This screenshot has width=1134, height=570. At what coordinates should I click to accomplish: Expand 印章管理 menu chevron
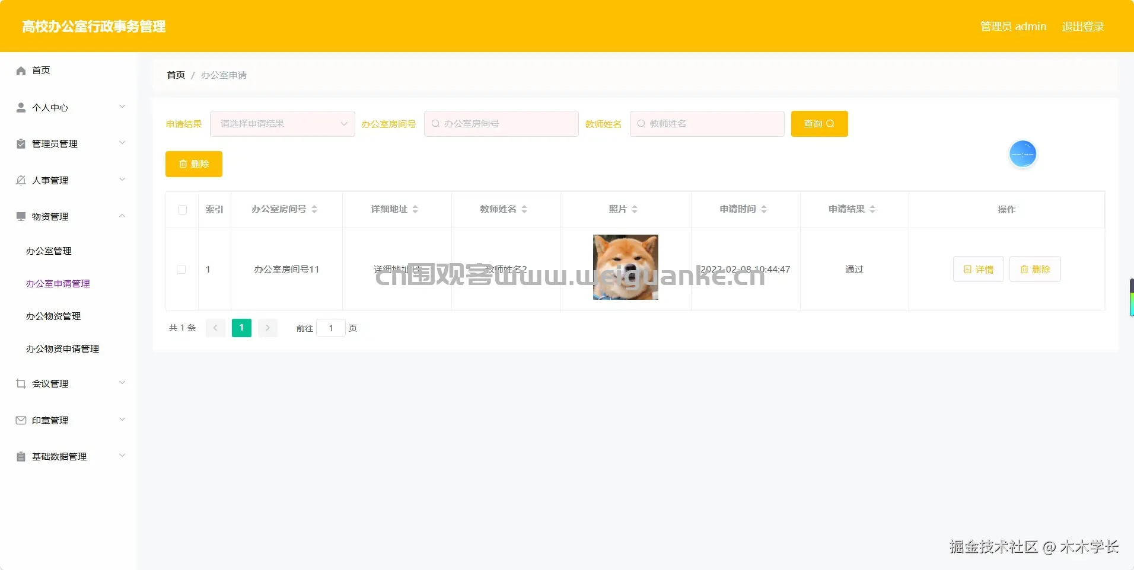click(122, 420)
